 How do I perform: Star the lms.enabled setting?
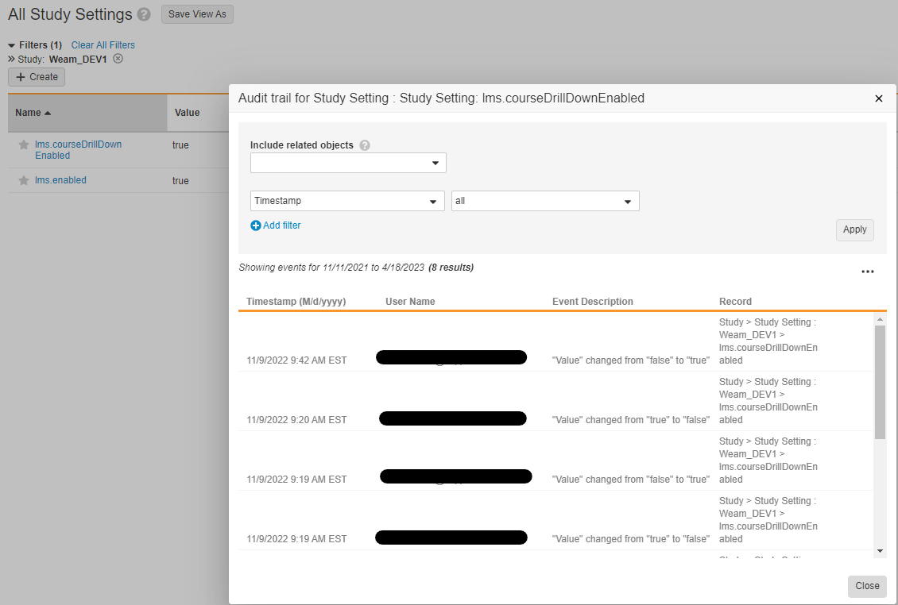point(24,181)
